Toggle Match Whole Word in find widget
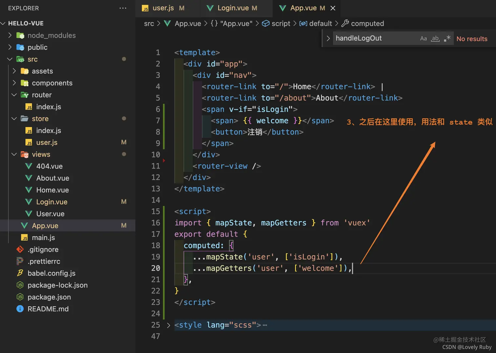The image size is (496, 353). tap(435, 39)
